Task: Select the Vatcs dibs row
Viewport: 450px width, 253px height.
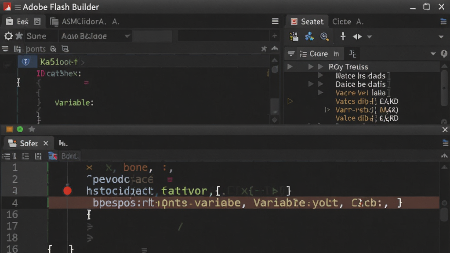Action: [367, 101]
